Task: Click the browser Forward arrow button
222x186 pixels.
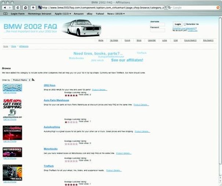Action: tap(10, 8)
